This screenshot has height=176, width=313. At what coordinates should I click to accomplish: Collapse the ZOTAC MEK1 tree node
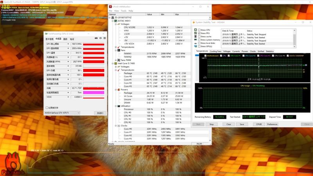113,21
